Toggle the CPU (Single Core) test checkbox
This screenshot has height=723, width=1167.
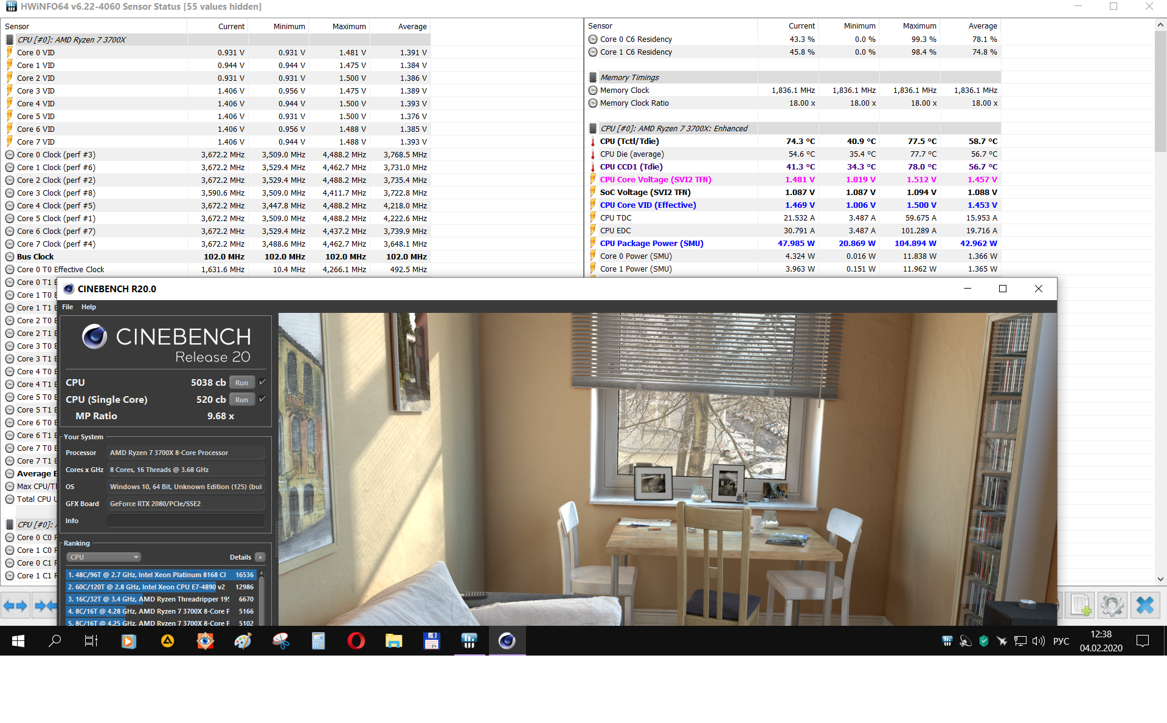point(262,399)
